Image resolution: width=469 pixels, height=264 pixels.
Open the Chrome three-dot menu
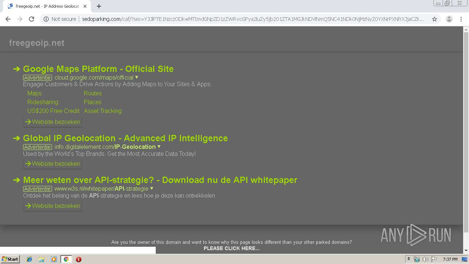[x=461, y=19]
